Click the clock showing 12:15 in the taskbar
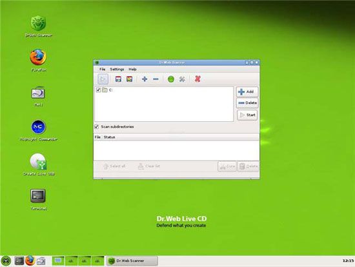Screen dimensions: 355x267 [x=348, y=261]
